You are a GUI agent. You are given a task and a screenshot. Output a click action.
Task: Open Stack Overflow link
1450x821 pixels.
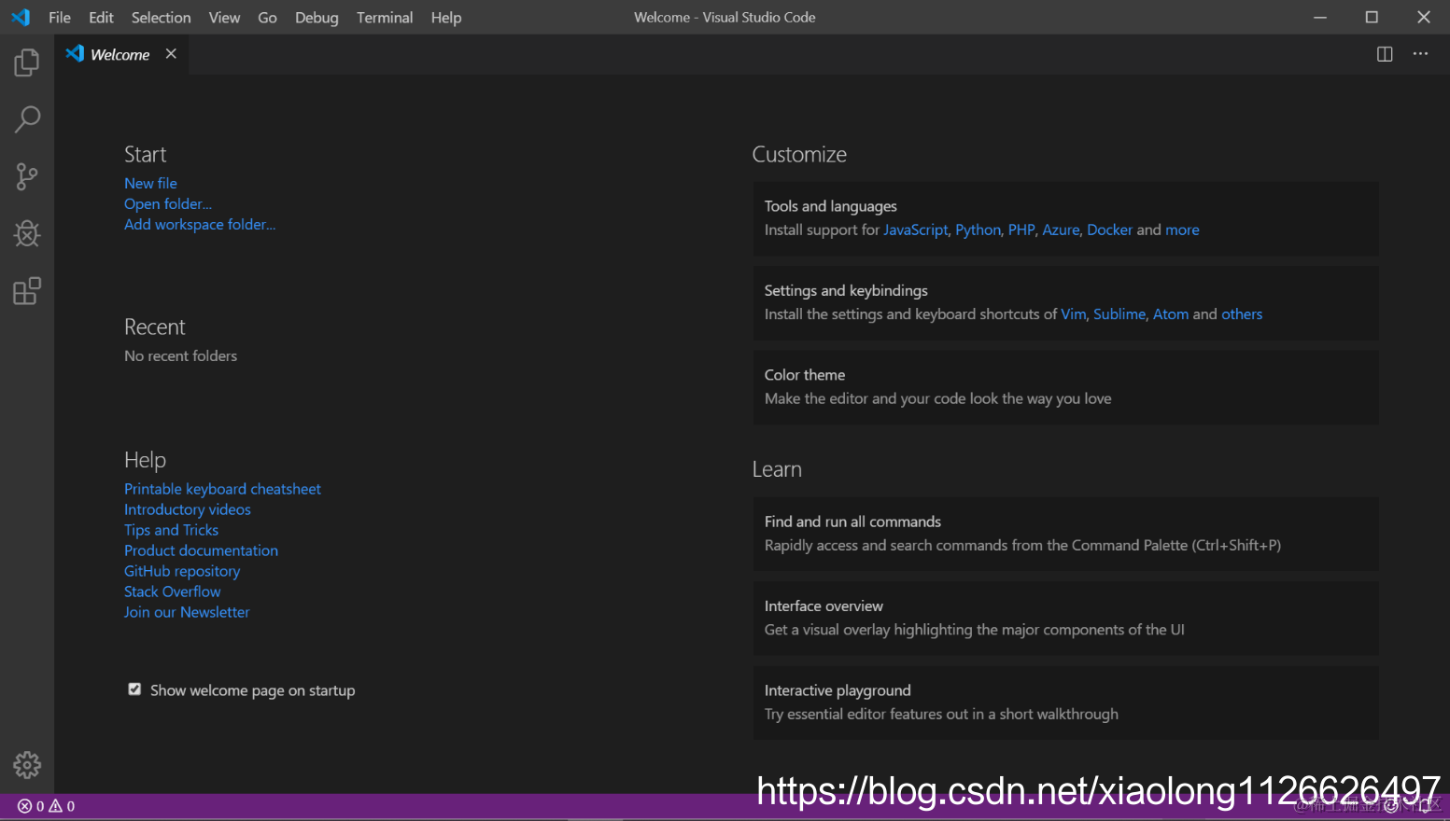click(x=173, y=591)
